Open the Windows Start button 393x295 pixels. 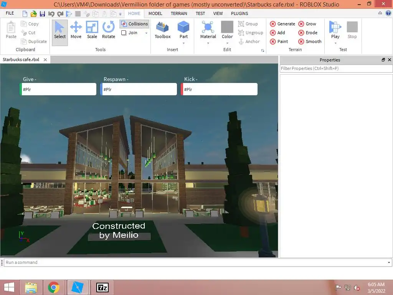tap(9, 287)
